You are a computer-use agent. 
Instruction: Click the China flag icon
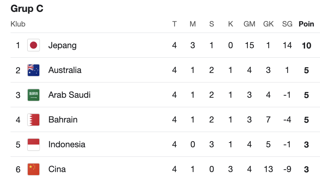(34, 169)
